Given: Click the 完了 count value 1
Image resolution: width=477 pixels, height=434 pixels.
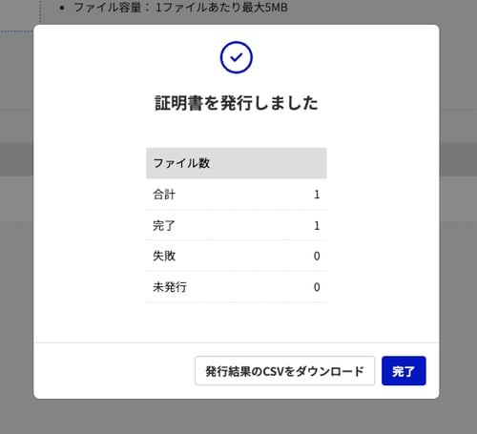Looking at the screenshot, I should tap(317, 226).
